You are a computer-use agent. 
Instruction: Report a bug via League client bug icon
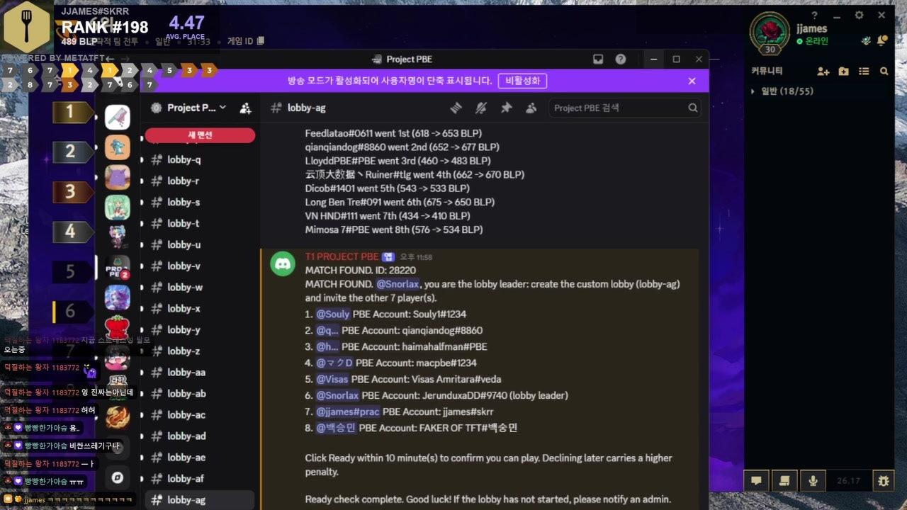click(x=883, y=481)
